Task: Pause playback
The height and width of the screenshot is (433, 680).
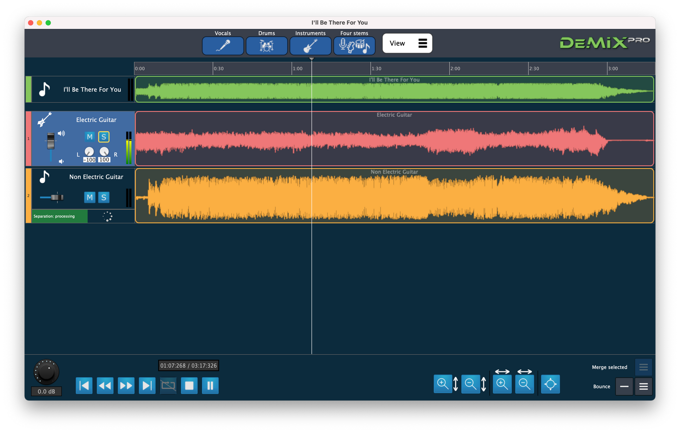Action: pyautogui.click(x=210, y=385)
